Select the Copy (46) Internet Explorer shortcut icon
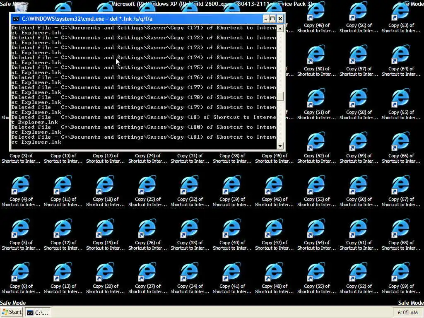The width and height of the screenshot is (424, 318). [274, 185]
